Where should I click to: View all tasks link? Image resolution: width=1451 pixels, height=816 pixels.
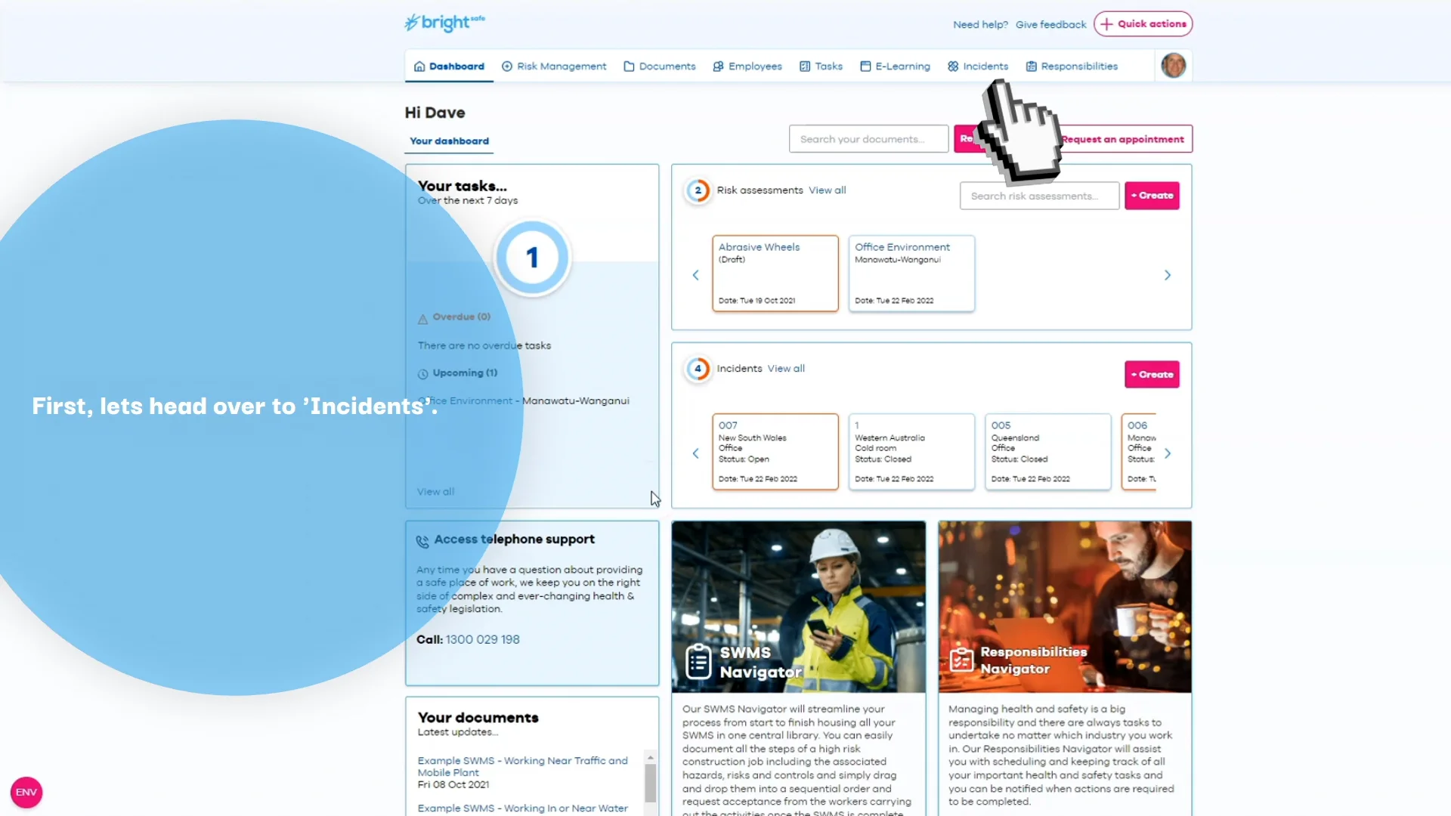pyautogui.click(x=435, y=492)
